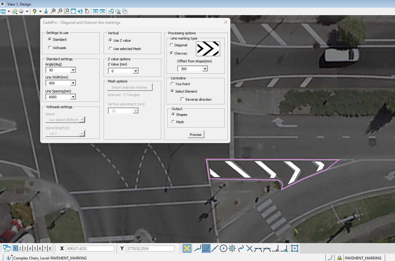This screenshot has height=261, width=395.
Task: Choose the Intersection snap mode
Action: coord(249,248)
